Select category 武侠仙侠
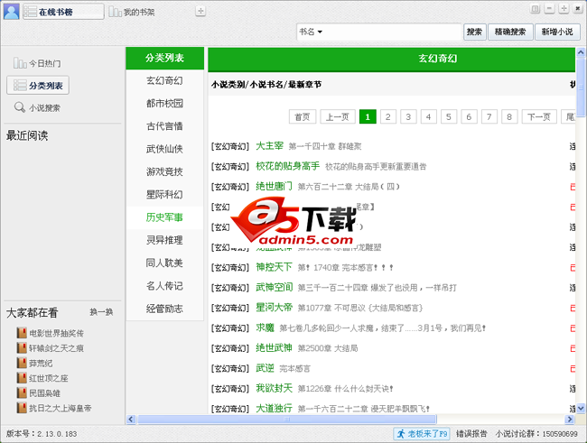The width and height of the screenshot is (587, 443). pos(164,149)
